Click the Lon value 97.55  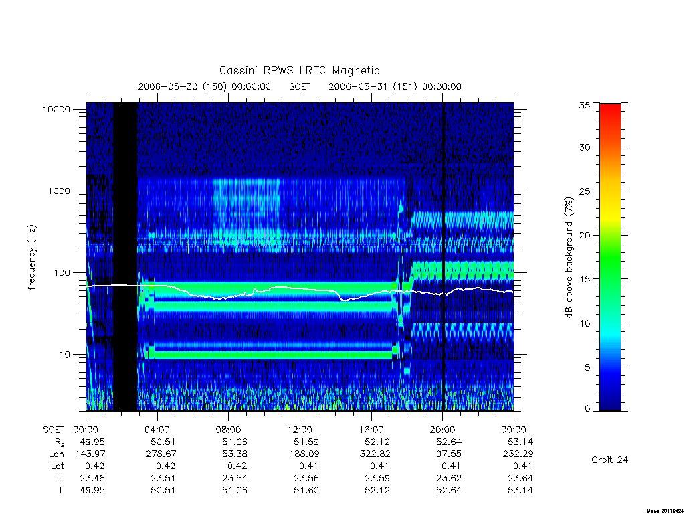click(x=449, y=454)
